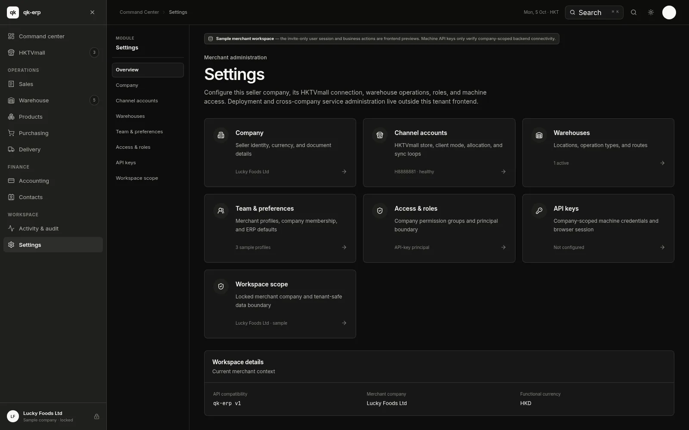
Task: Open the user avatar menu
Action: tap(669, 12)
